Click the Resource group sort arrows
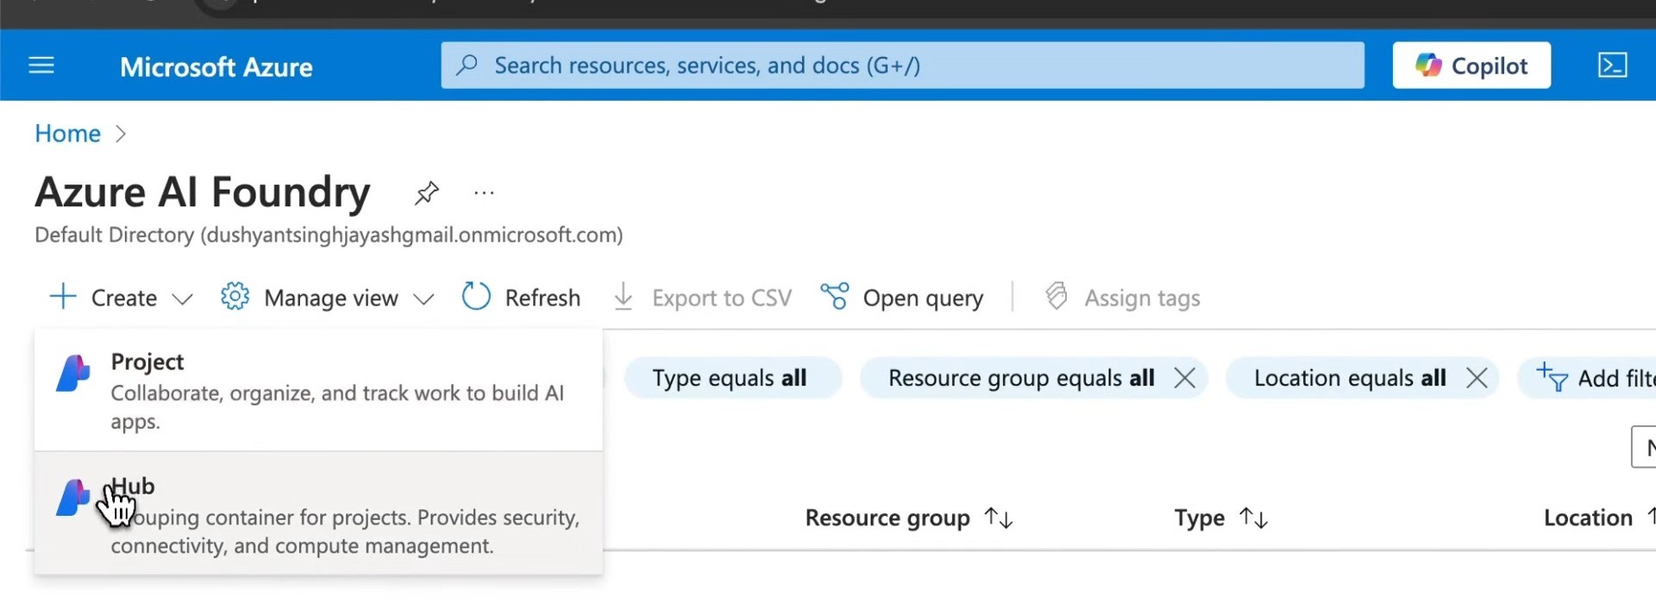Viewport: 1656px width, 603px height. (999, 518)
